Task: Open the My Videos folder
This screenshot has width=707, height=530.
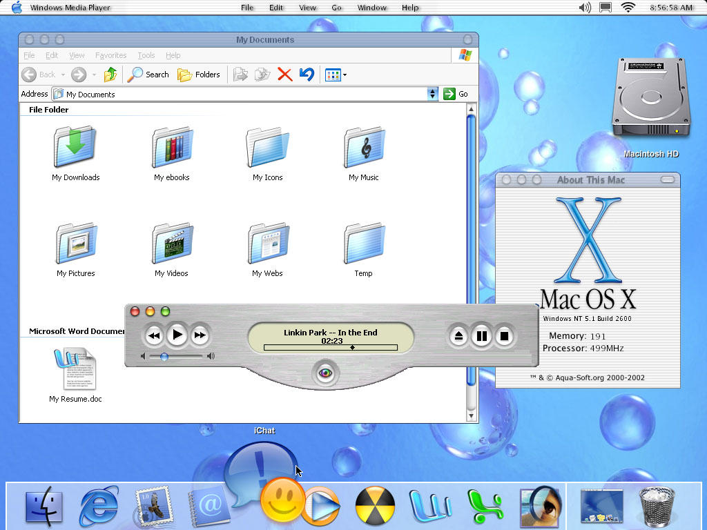Action: (x=172, y=244)
